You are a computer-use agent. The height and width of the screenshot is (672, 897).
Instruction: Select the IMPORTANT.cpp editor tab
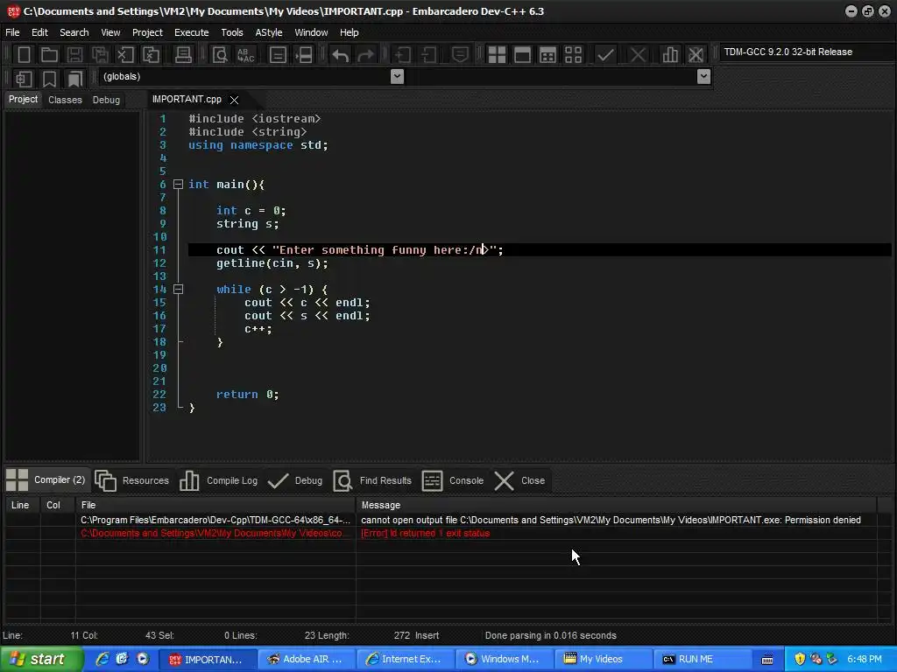pyautogui.click(x=187, y=100)
